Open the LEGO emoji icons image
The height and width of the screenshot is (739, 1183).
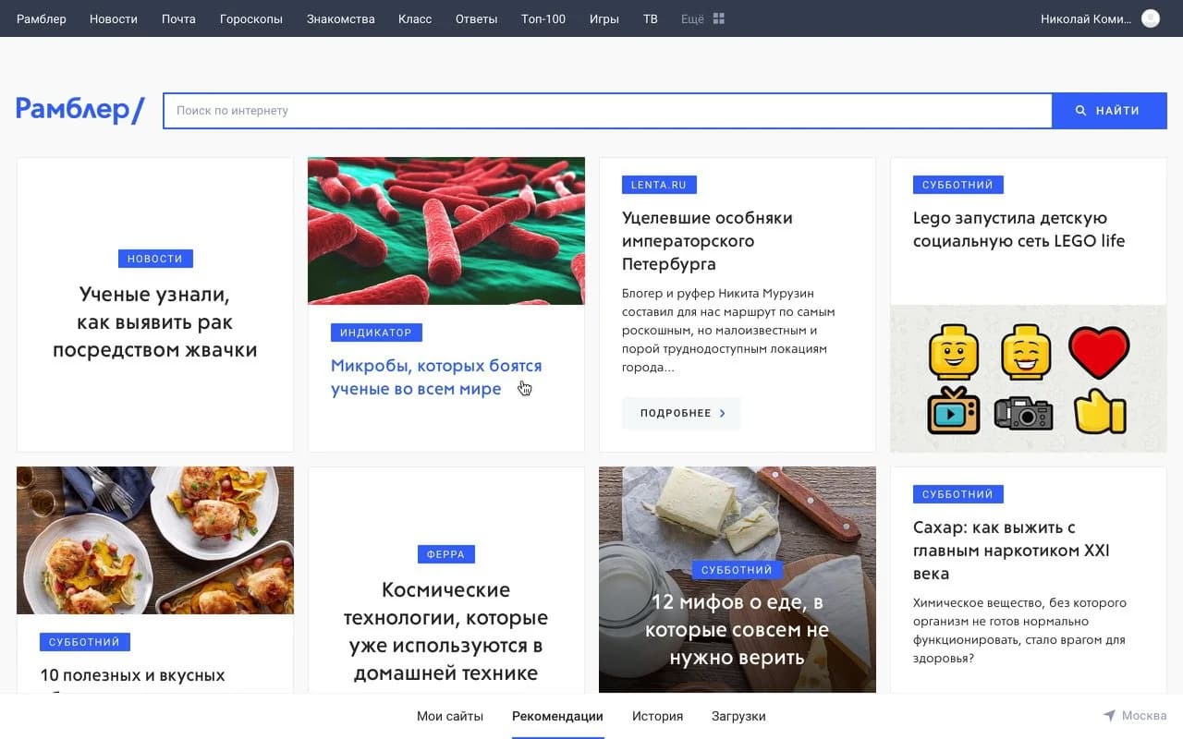1029,379
